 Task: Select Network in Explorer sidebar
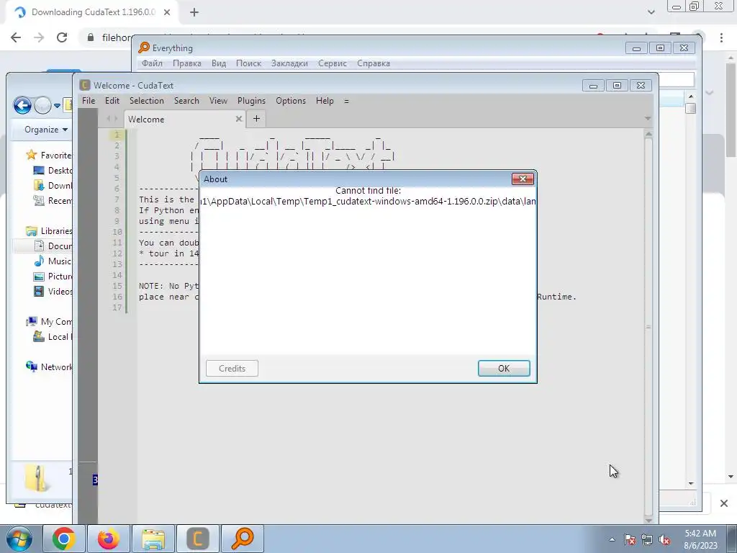point(49,367)
